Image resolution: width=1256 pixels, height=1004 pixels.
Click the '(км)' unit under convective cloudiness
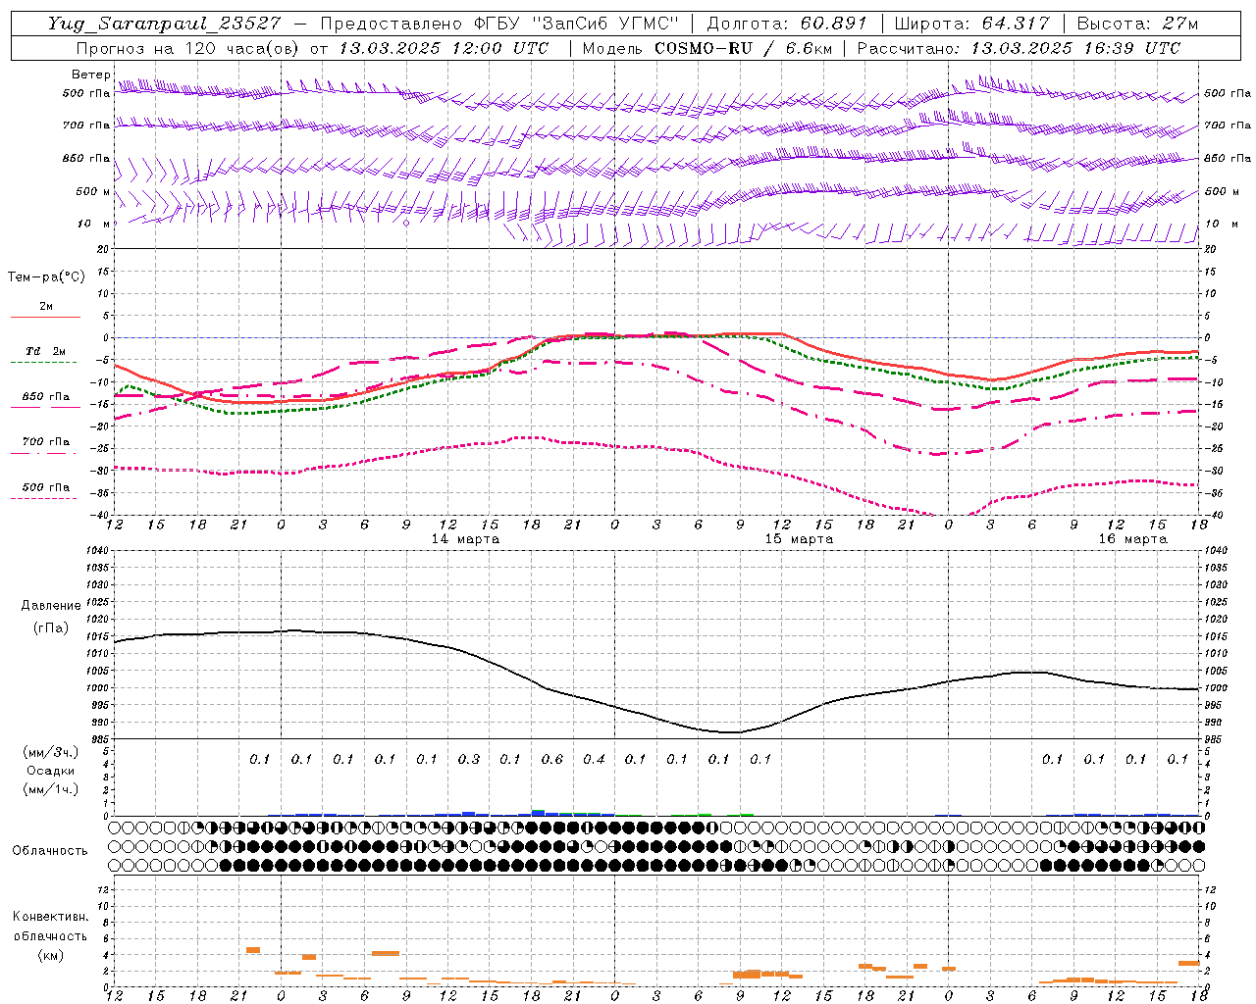click(50, 955)
